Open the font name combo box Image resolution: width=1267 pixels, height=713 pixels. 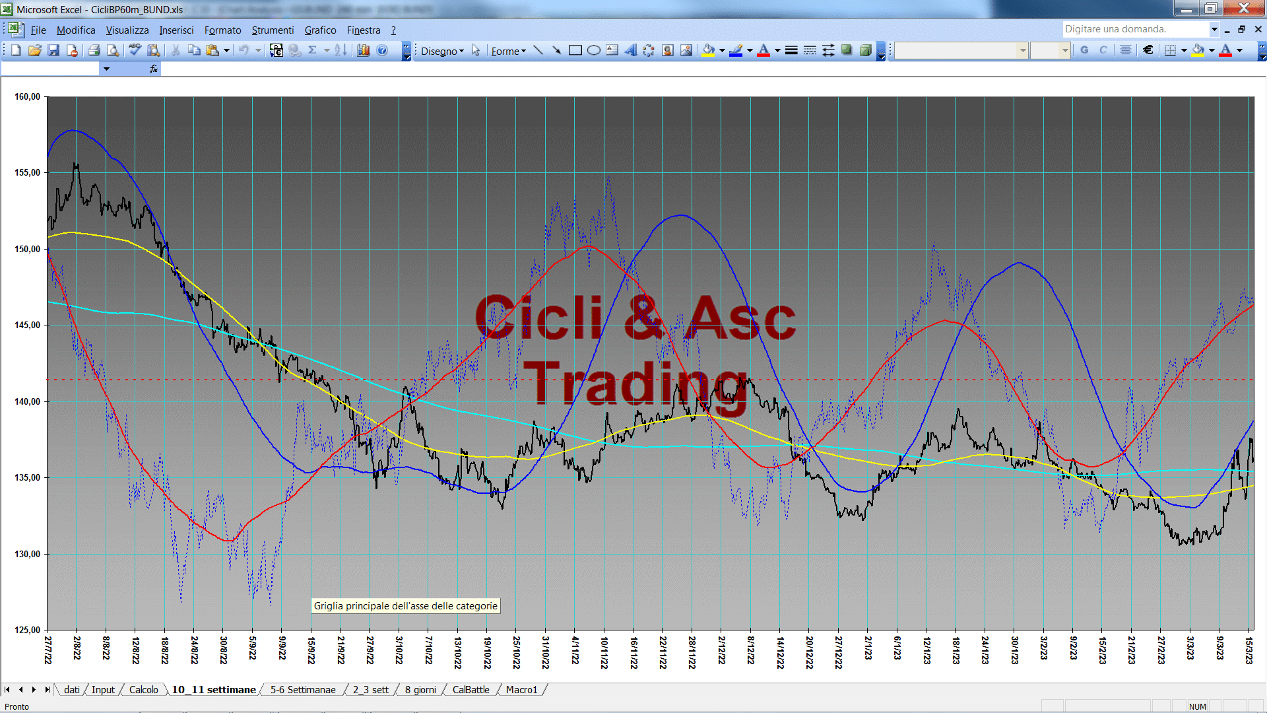pos(961,50)
